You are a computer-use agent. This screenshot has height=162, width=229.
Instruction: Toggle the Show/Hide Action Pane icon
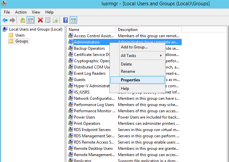tap(74, 20)
